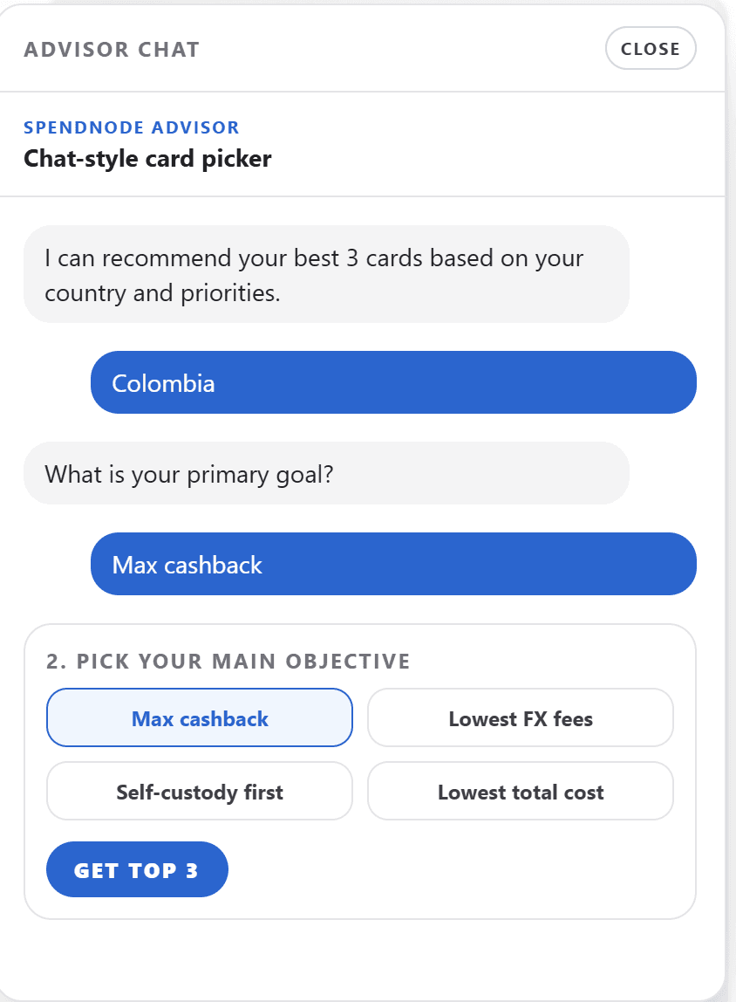Screen dimensions: 736x1002
Task: Click the Colombia chat bubble
Action: click(x=392, y=382)
